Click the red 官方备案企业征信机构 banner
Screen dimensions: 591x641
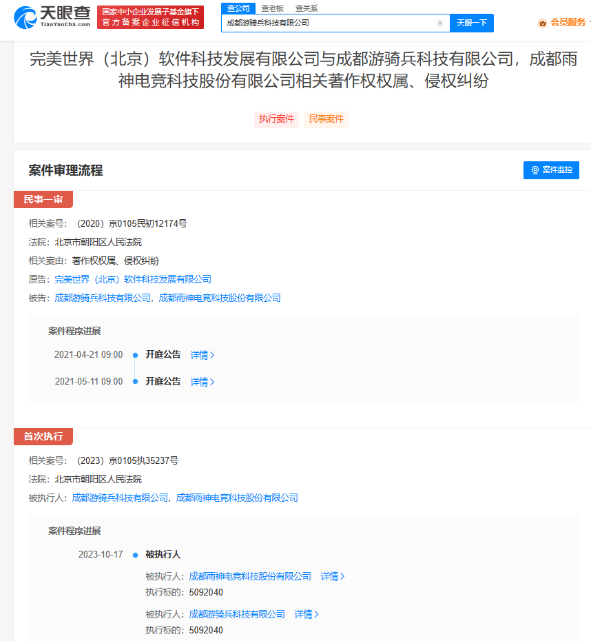[150, 17]
